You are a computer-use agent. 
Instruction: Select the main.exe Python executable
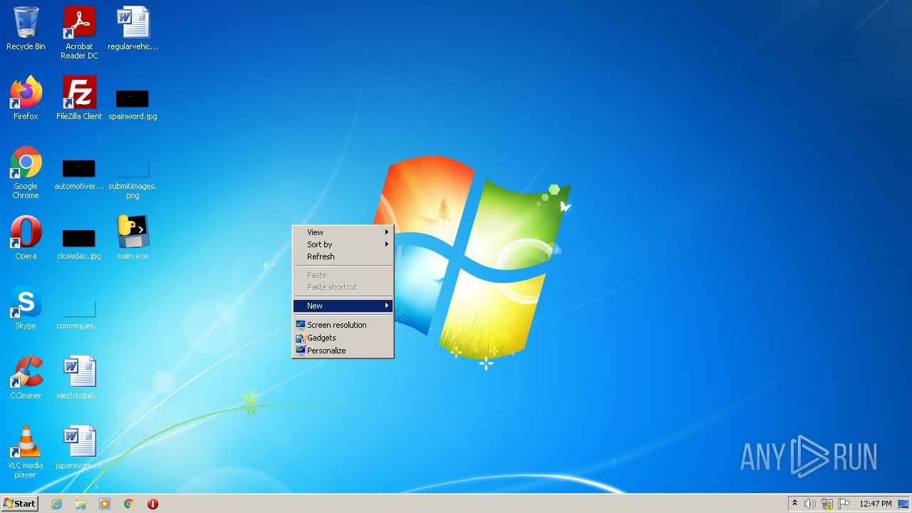pyautogui.click(x=133, y=238)
